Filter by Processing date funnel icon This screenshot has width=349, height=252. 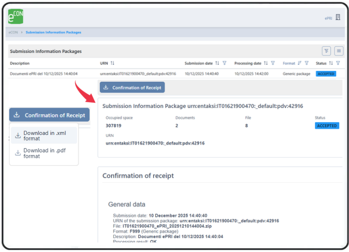tap(273, 63)
